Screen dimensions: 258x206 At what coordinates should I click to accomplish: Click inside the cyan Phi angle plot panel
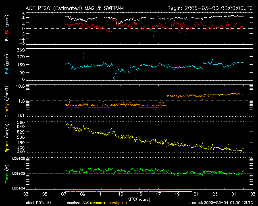(139, 64)
